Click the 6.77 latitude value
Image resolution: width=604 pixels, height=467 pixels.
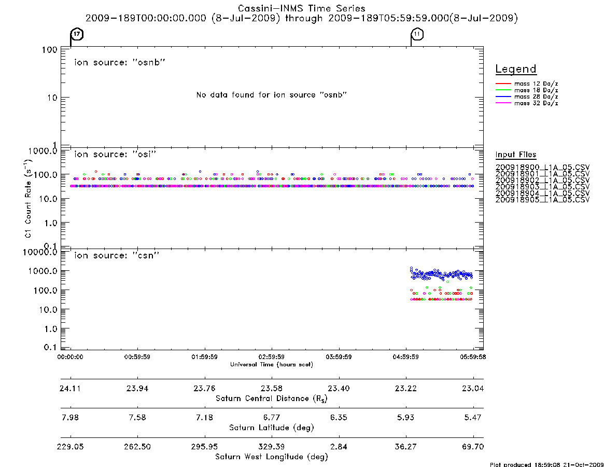click(272, 418)
